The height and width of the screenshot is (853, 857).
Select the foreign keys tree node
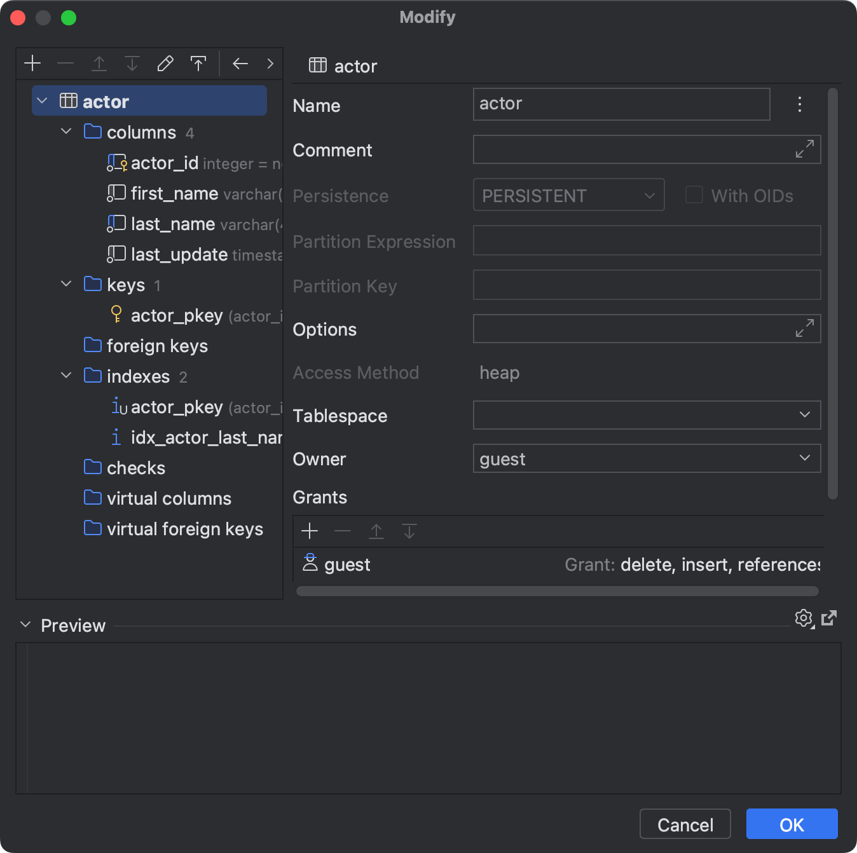point(157,346)
